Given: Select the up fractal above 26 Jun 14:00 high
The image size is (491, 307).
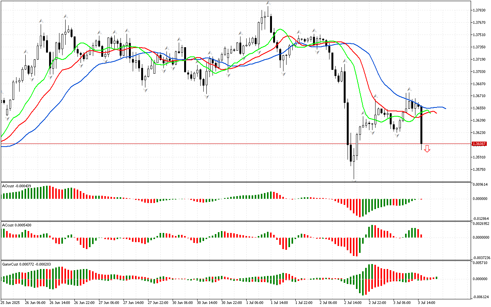Looking at the screenshot, I should [x=66, y=16].
